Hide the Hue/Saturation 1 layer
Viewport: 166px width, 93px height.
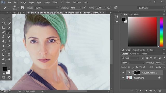tap(123, 73)
